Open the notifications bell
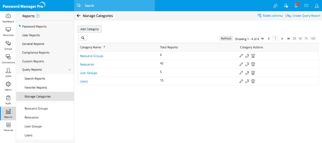The height and width of the screenshot is (143, 322). [296, 6]
